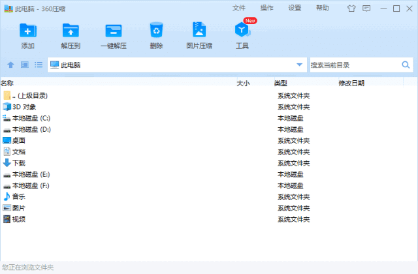Click the 搜索当前目录 search input field
418x274 pixels.
353,65
